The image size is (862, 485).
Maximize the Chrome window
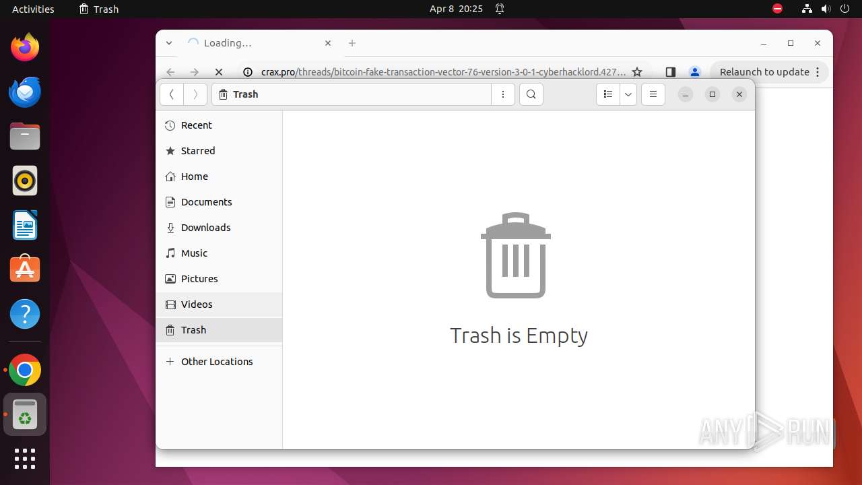[791, 43]
